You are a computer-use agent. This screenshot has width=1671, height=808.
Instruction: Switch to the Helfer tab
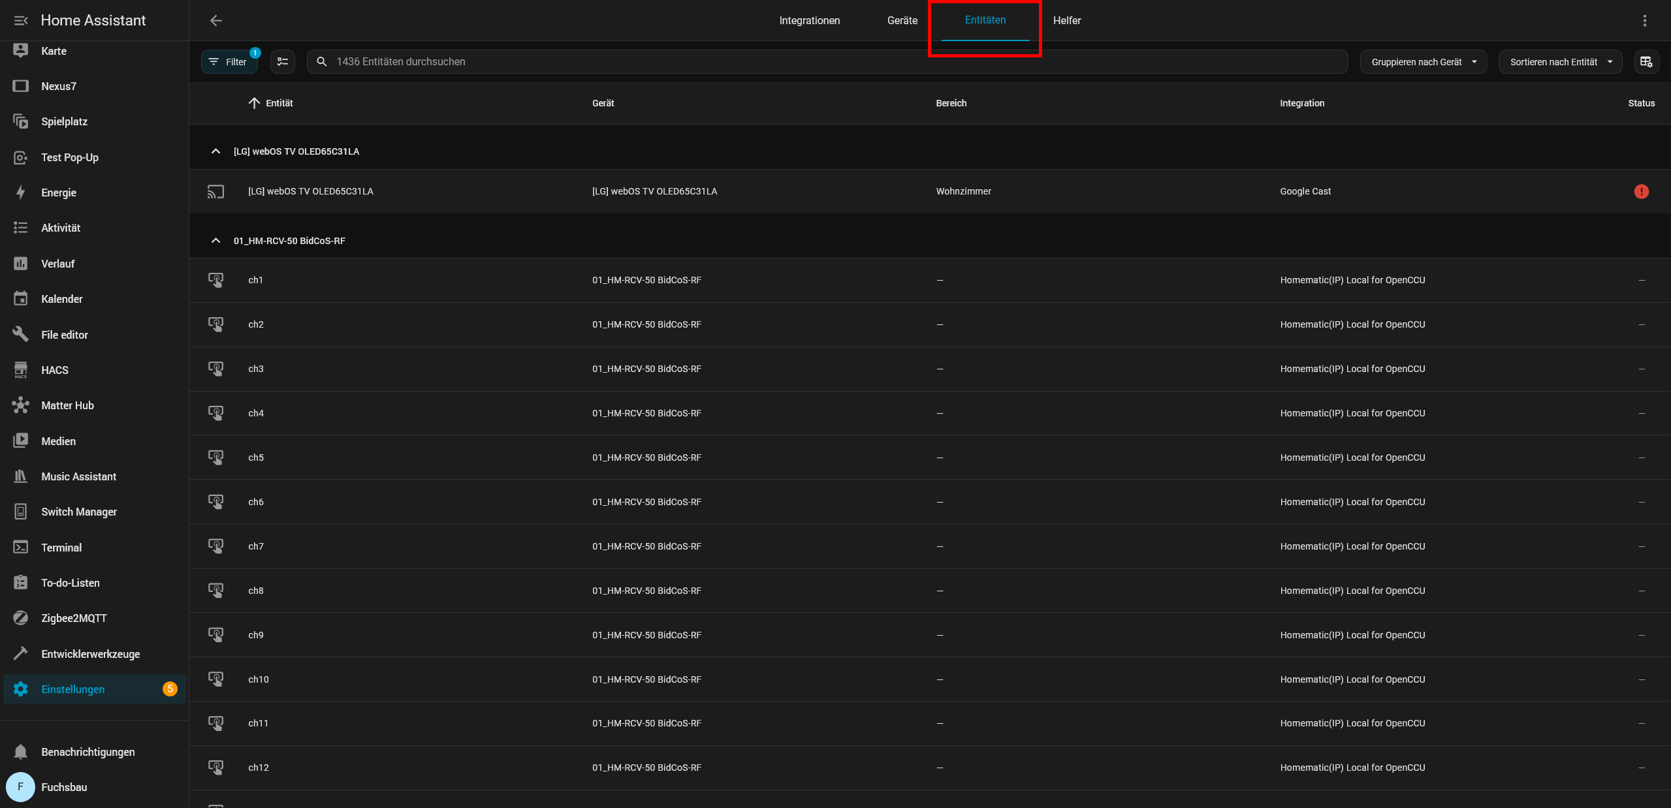click(1066, 21)
